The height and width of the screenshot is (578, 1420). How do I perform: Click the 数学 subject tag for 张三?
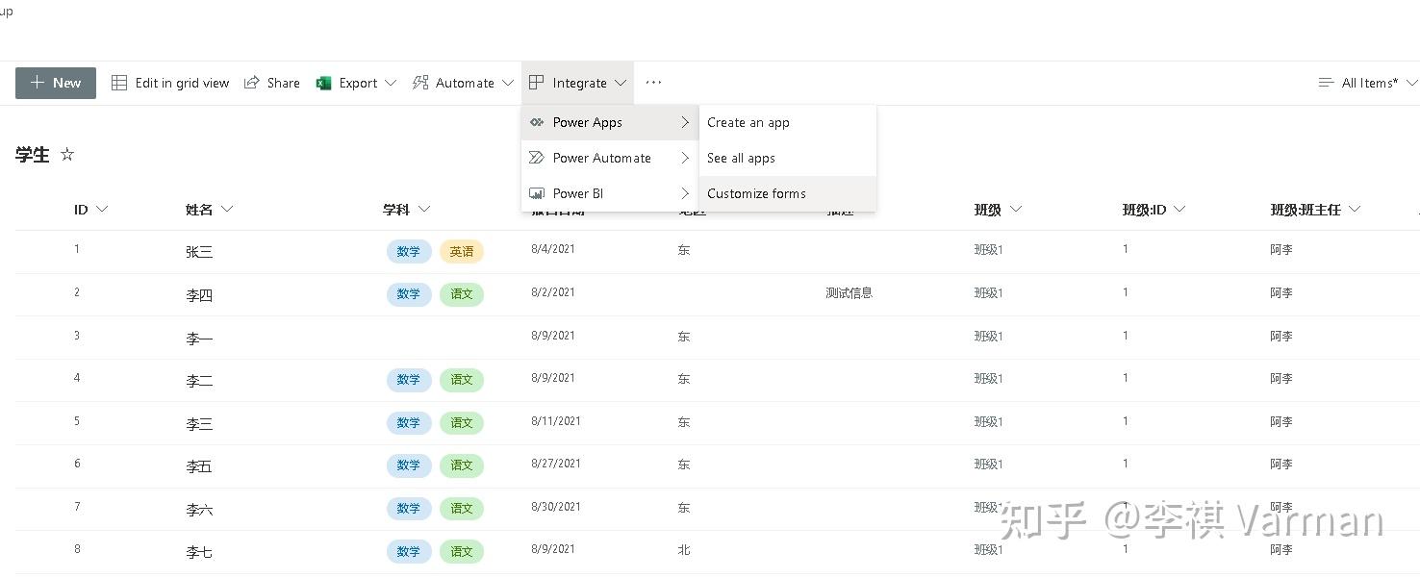[408, 251]
